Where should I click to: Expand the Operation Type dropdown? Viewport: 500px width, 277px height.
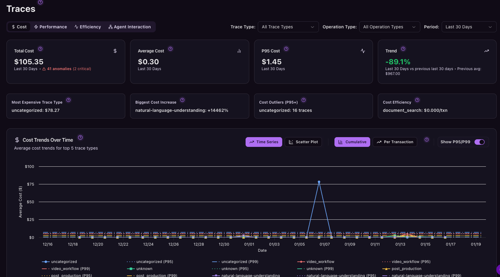(x=389, y=27)
